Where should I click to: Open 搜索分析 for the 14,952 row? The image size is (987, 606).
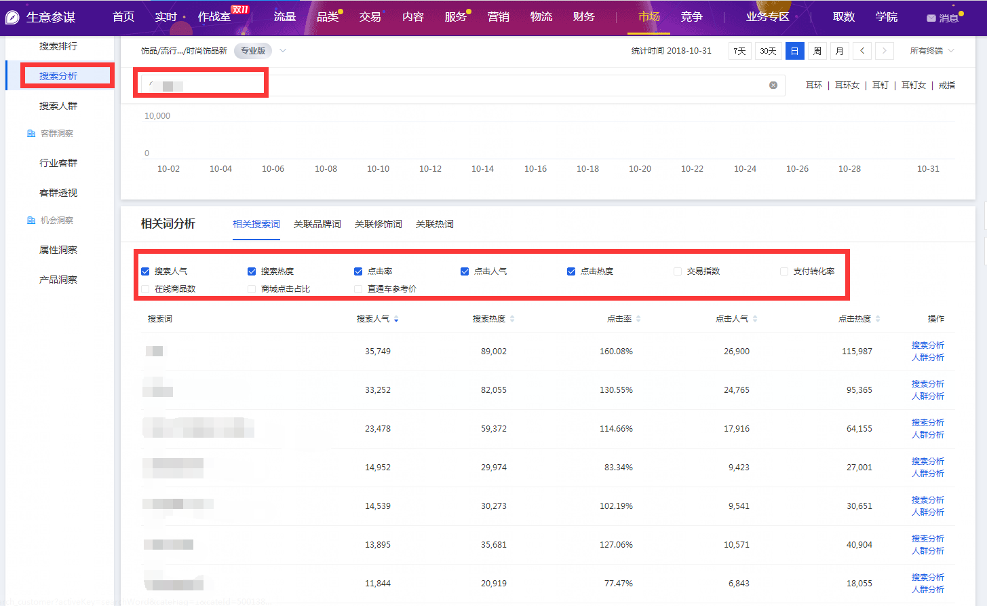tap(928, 461)
